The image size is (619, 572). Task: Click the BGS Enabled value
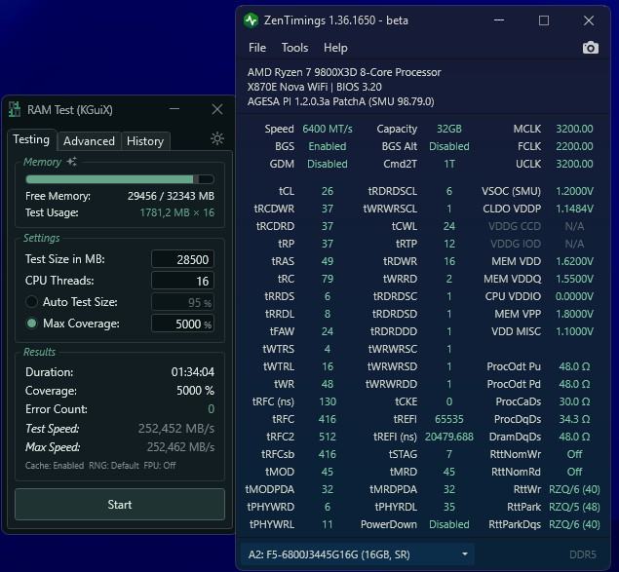328,146
